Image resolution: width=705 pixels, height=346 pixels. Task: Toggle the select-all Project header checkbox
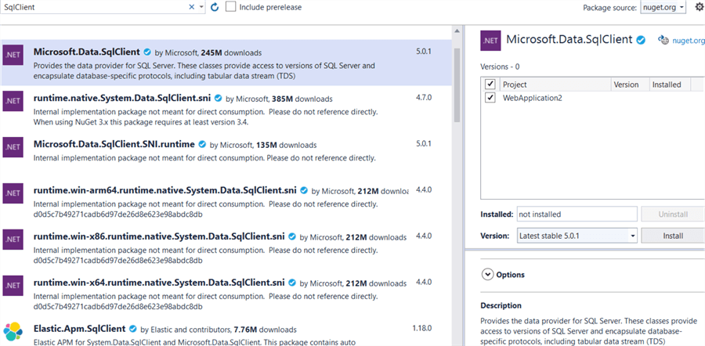coord(490,85)
